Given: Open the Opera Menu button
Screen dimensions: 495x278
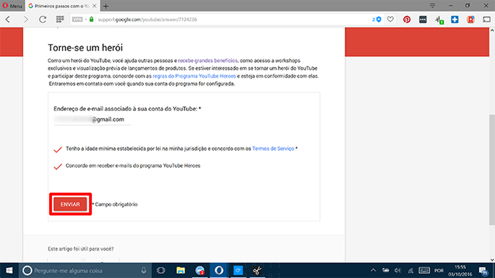Looking at the screenshot, I should (x=12, y=6).
